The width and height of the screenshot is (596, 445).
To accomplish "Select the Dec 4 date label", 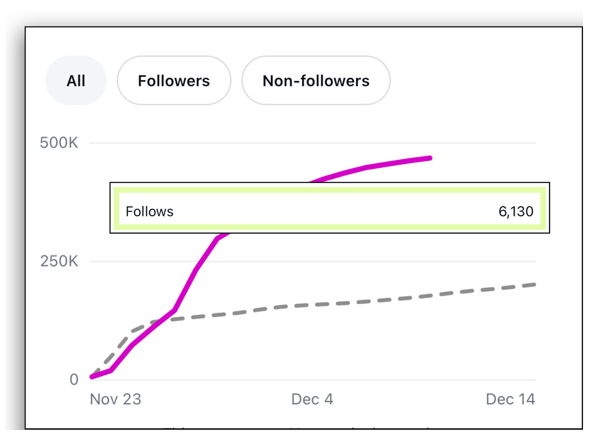I will 312,399.
